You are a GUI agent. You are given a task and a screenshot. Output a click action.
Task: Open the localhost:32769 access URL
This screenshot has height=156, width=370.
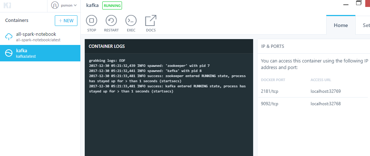click(325, 91)
